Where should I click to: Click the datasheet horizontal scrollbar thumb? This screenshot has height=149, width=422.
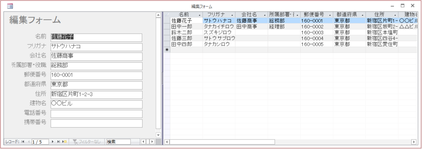222,142
